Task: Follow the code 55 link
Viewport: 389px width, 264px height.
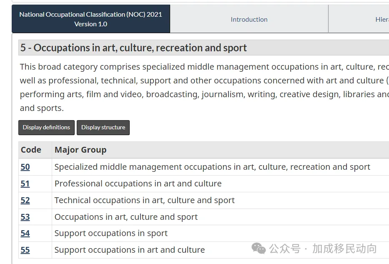Action: 25,250
